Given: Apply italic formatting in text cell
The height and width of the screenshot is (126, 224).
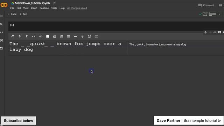Looking at the screenshot, I should click(27, 36).
